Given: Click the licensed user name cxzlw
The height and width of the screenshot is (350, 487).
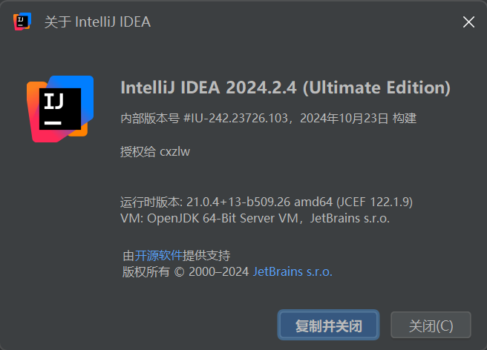Looking at the screenshot, I should 175,152.
